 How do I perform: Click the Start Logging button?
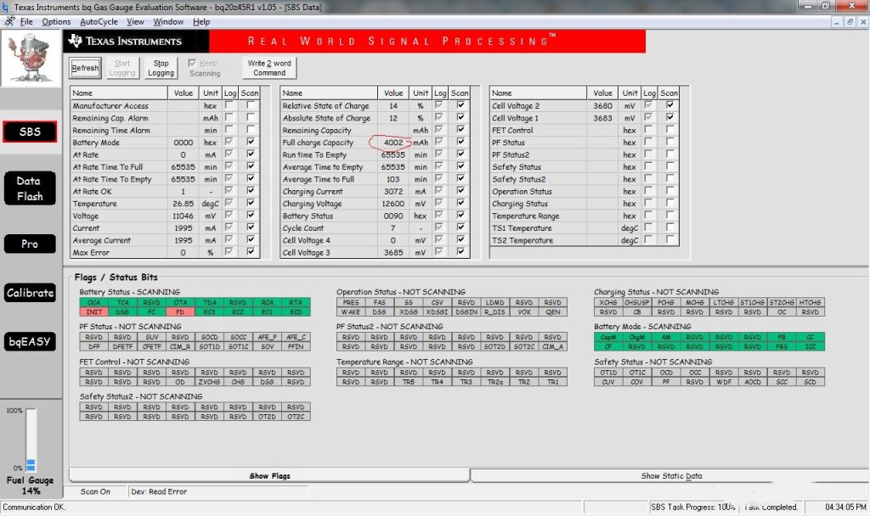(122, 68)
